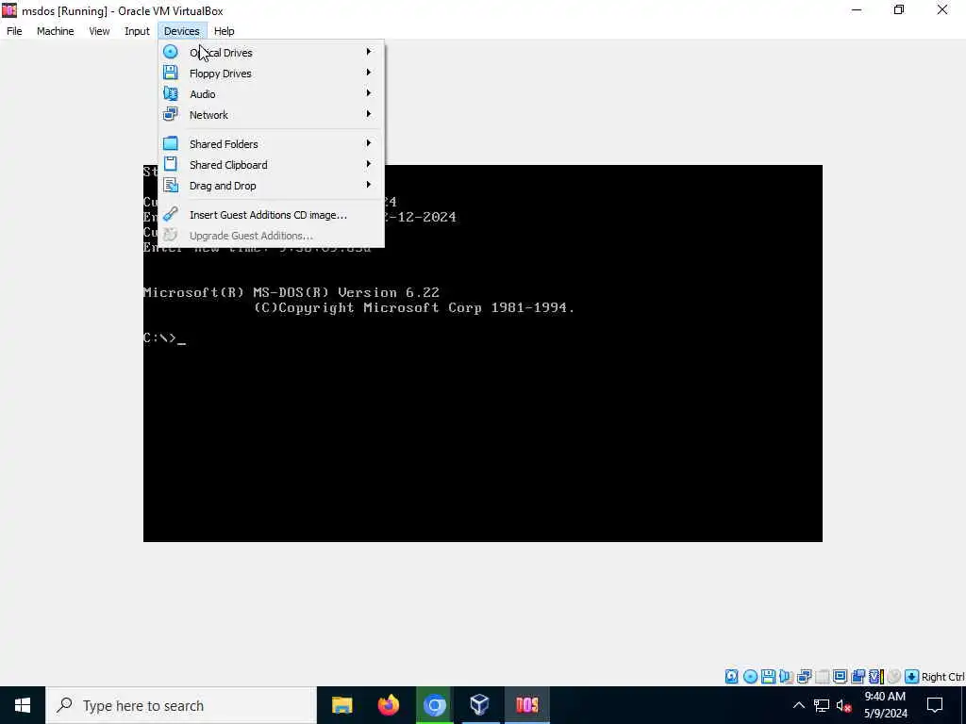Open the View menu

coord(99,31)
